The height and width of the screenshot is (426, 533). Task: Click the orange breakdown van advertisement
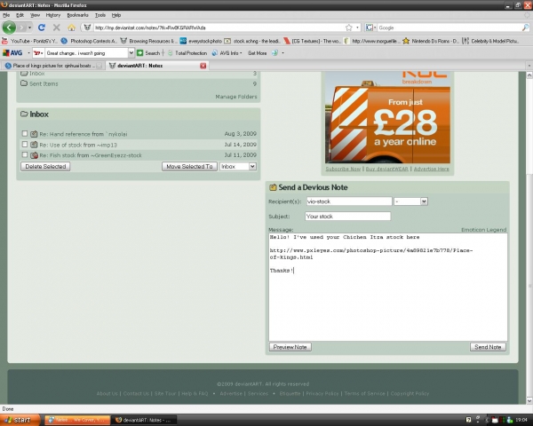point(387,117)
